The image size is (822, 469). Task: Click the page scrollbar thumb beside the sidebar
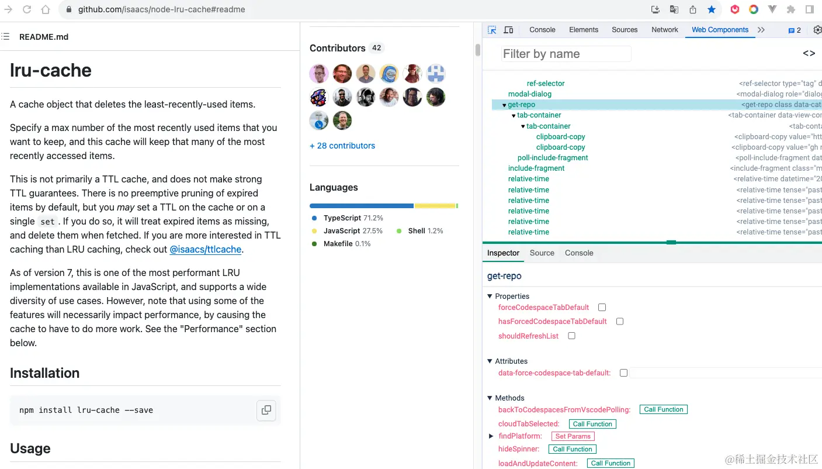pyautogui.click(x=478, y=50)
